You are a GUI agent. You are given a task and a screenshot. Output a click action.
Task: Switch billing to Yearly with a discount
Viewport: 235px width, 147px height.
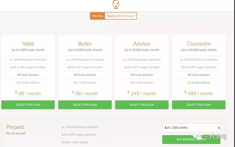121,16
